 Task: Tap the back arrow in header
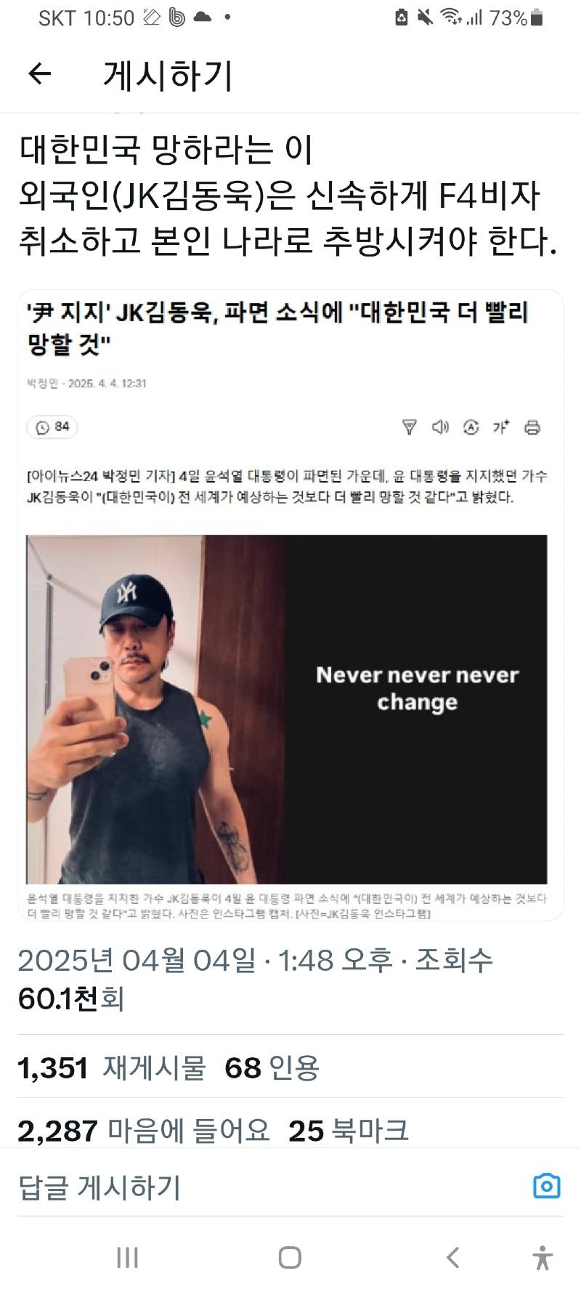pos(39,73)
